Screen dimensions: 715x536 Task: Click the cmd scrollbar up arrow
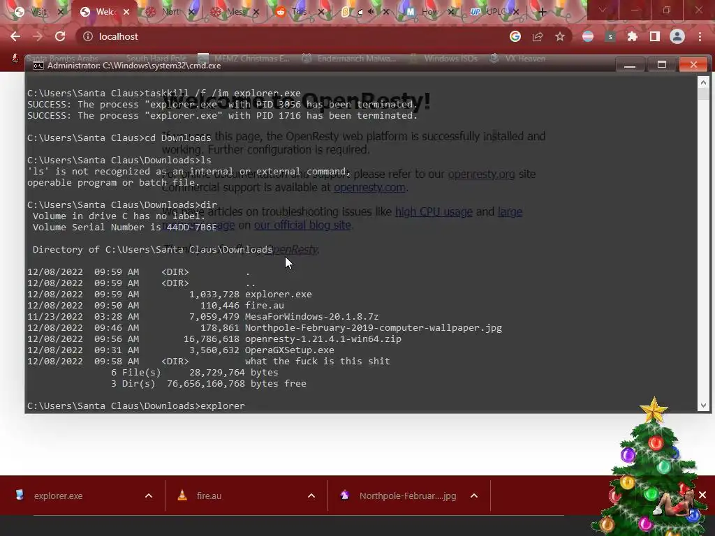coord(703,82)
